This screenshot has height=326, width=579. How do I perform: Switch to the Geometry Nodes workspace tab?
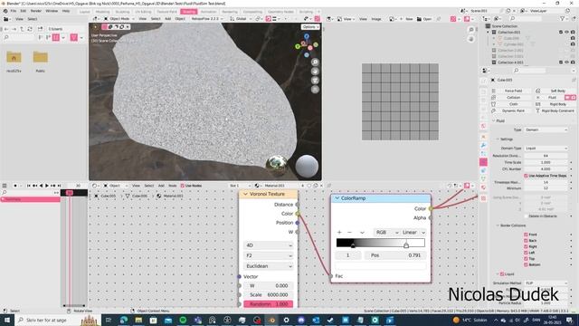coord(280,12)
